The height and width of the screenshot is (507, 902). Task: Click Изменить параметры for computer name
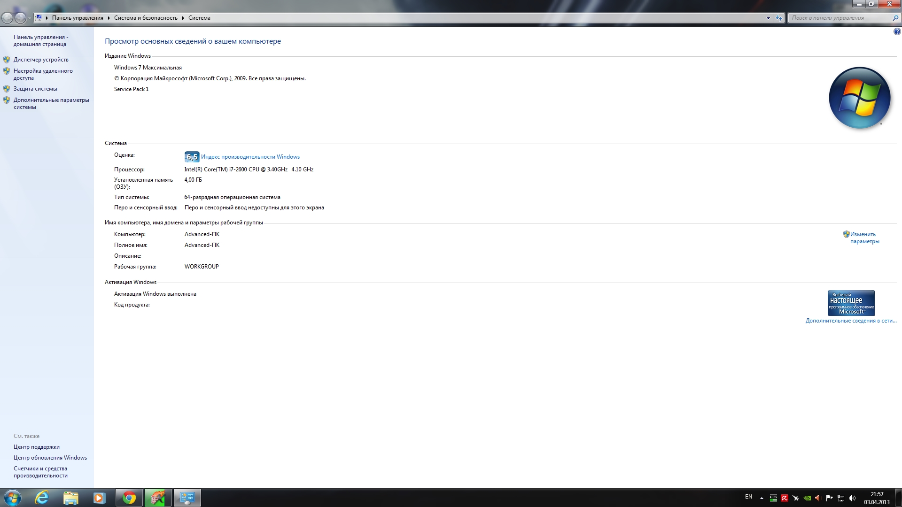pyautogui.click(x=864, y=238)
